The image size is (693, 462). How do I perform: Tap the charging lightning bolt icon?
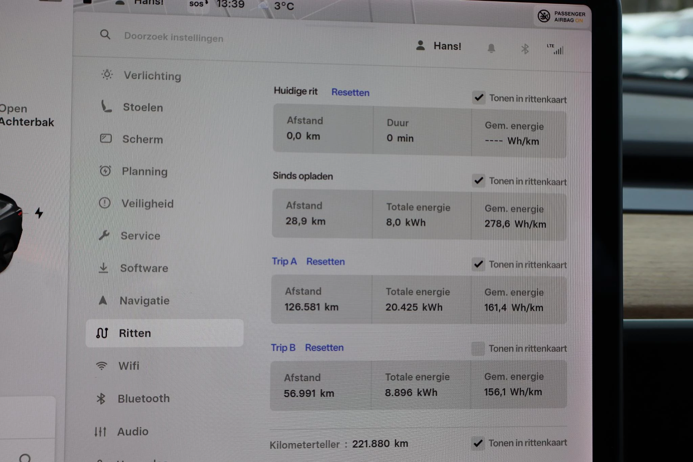pos(39,213)
